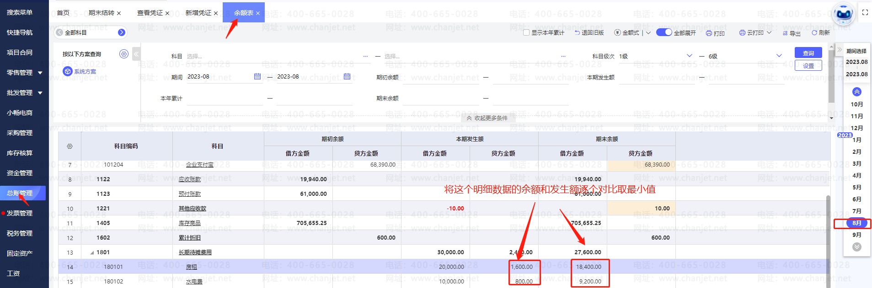The width and height of the screenshot is (872, 288).
Task: Select the 系统方案 cube icon
Action: click(x=68, y=71)
